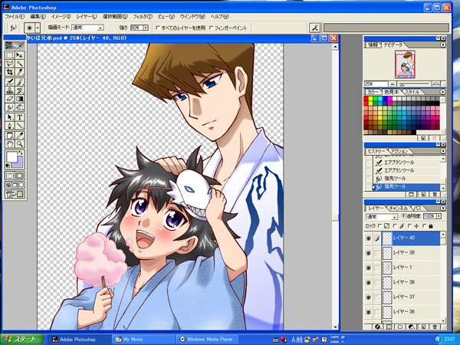Open My Music taskbar button

click(x=143, y=340)
